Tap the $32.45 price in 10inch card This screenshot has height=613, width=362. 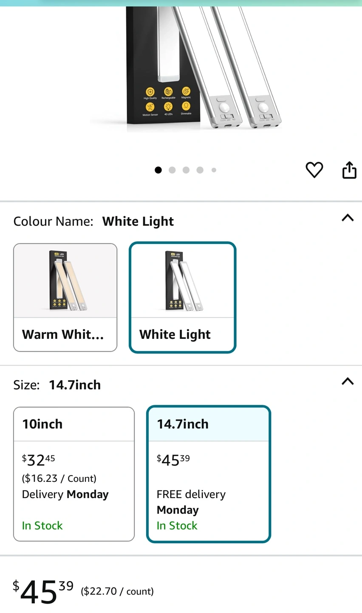coord(38,460)
